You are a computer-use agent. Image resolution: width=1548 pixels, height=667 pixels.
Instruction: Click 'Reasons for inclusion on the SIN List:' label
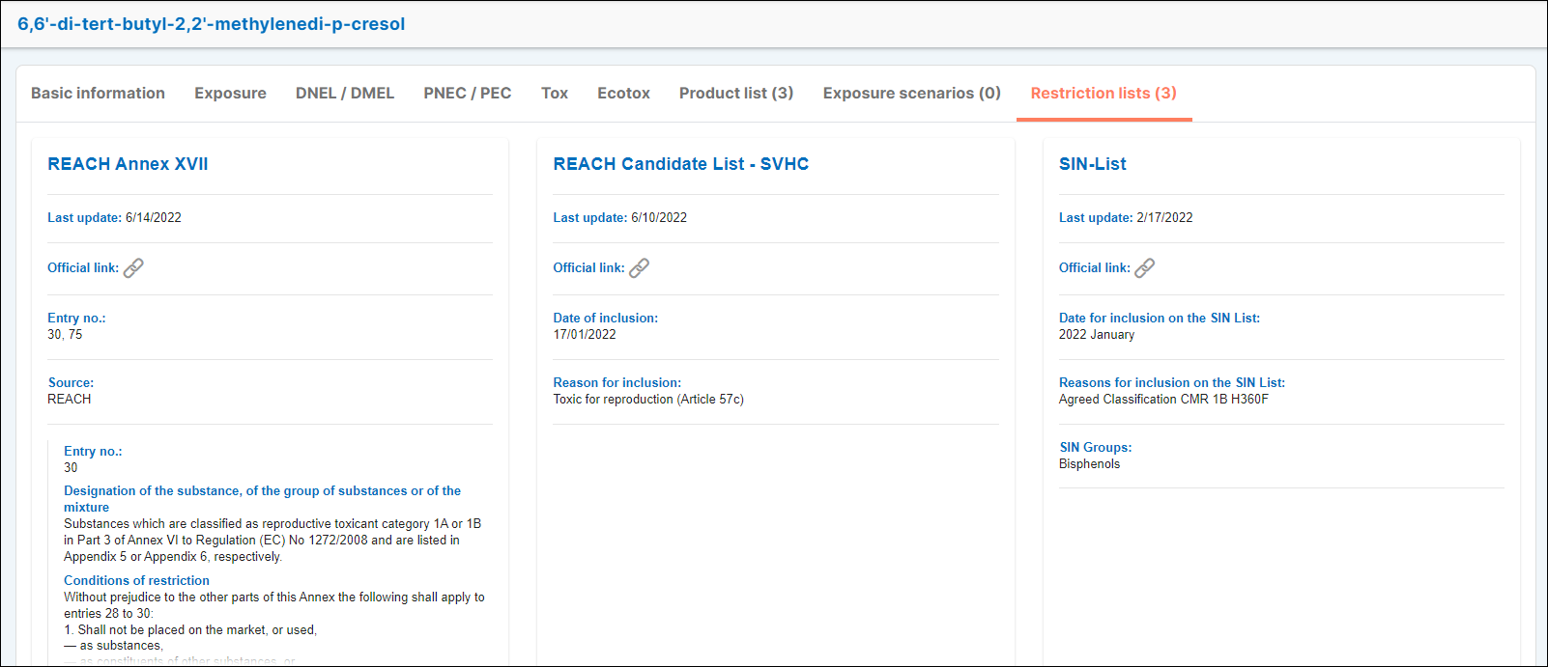[1172, 382]
